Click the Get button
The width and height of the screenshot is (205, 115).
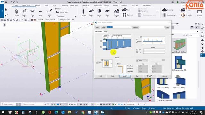pos(137,76)
